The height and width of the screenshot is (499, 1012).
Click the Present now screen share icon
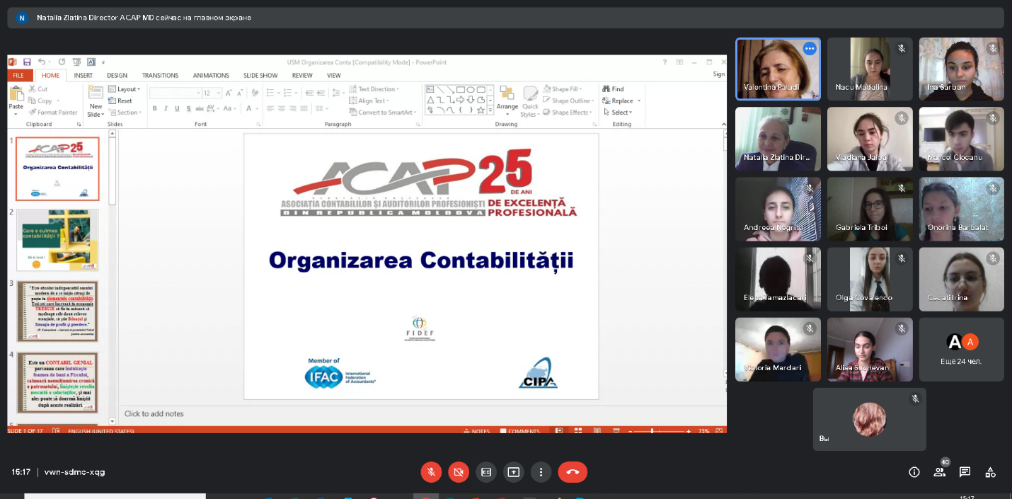point(514,472)
